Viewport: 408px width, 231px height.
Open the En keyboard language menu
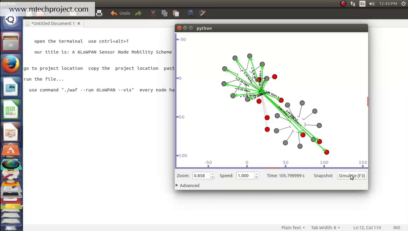click(362, 4)
